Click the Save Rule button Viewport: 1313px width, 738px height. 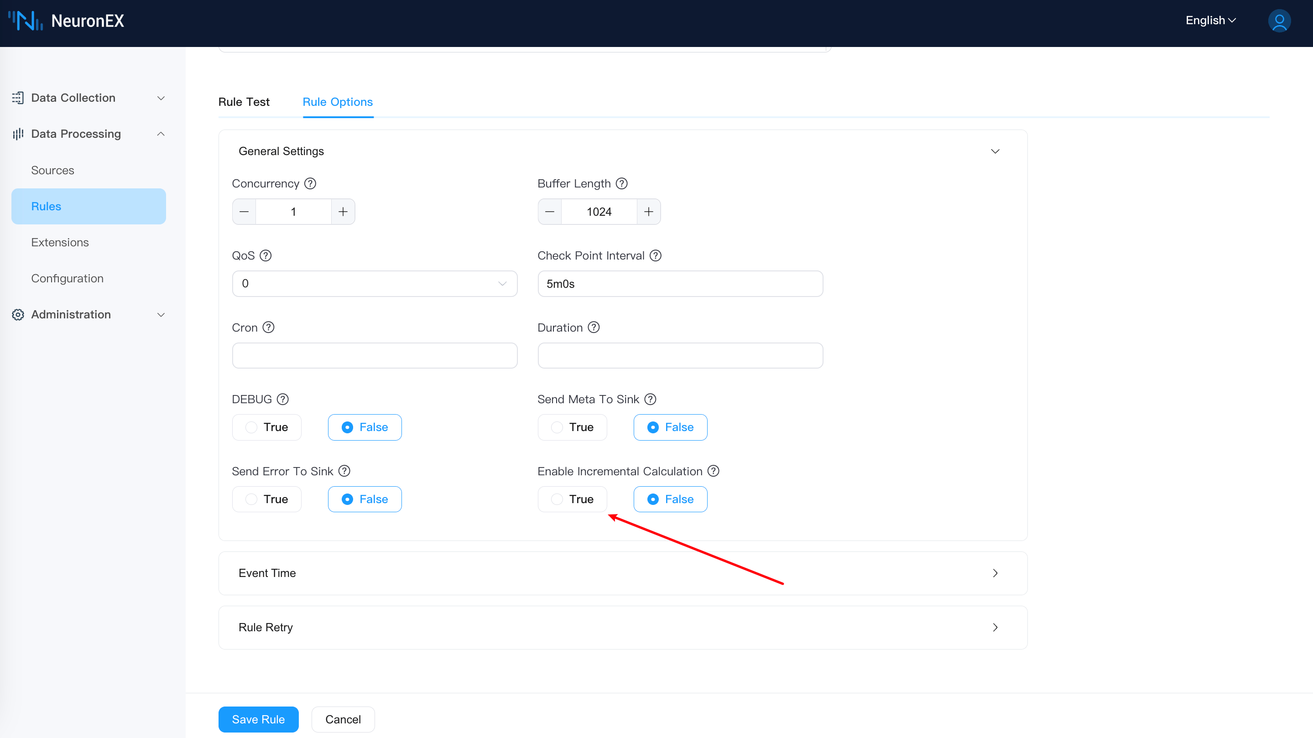point(258,719)
